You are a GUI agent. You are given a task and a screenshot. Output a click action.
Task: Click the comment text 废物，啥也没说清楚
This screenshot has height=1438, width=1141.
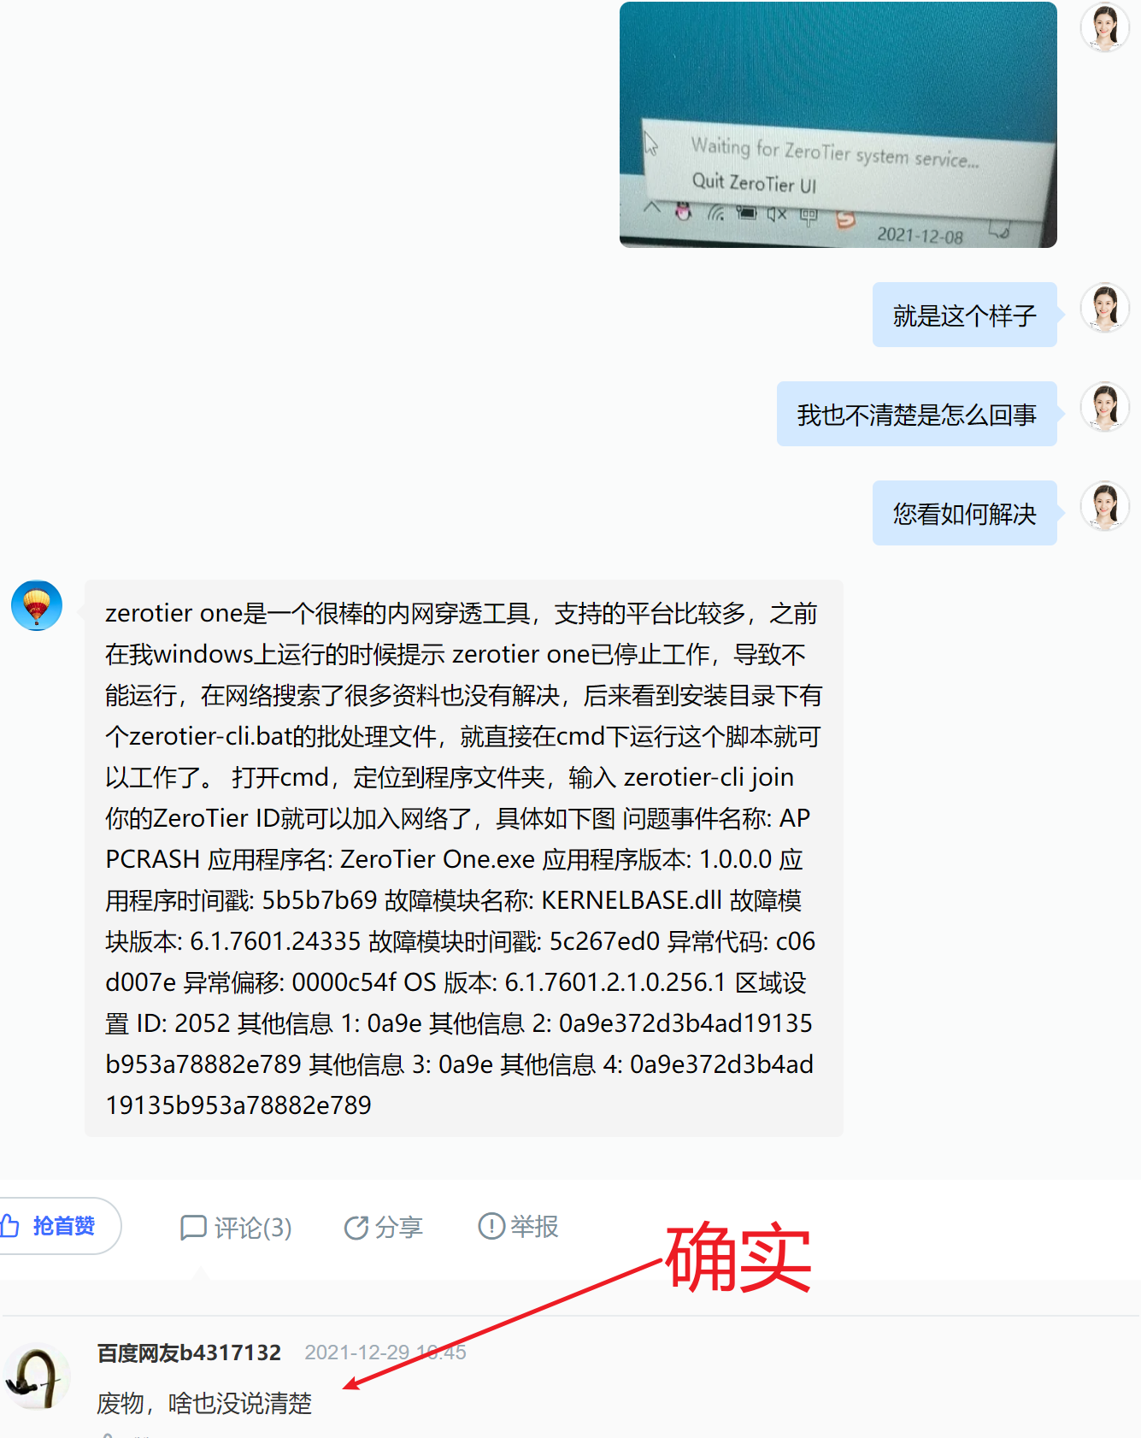tap(204, 1403)
